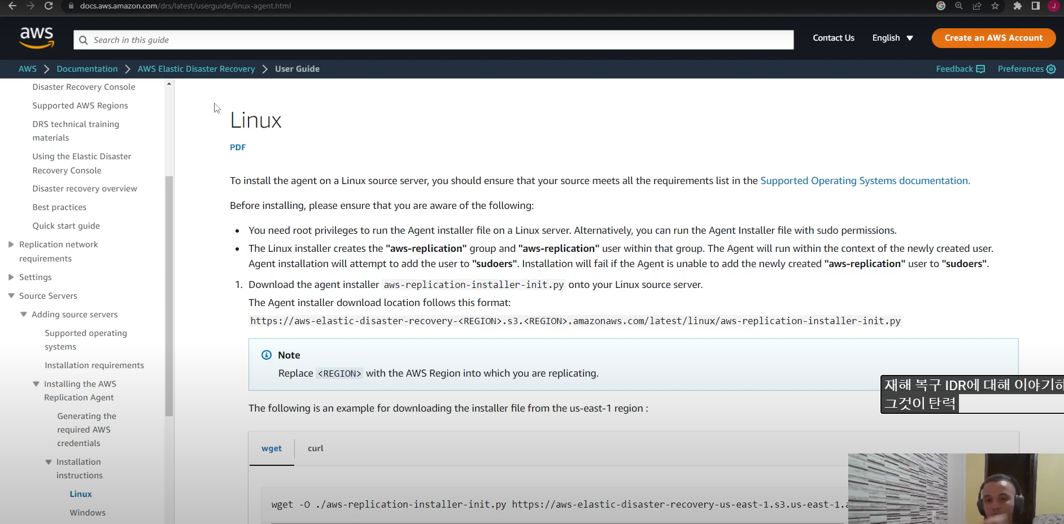Click the Feedback link
Image resolution: width=1064 pixels, height=524 pixels.
(954, 69)
